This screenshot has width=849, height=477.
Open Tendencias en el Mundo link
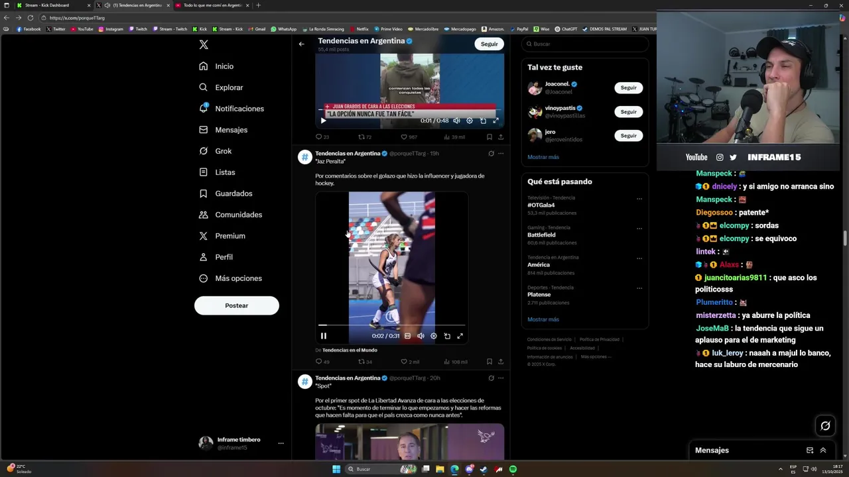pos(350,350)
